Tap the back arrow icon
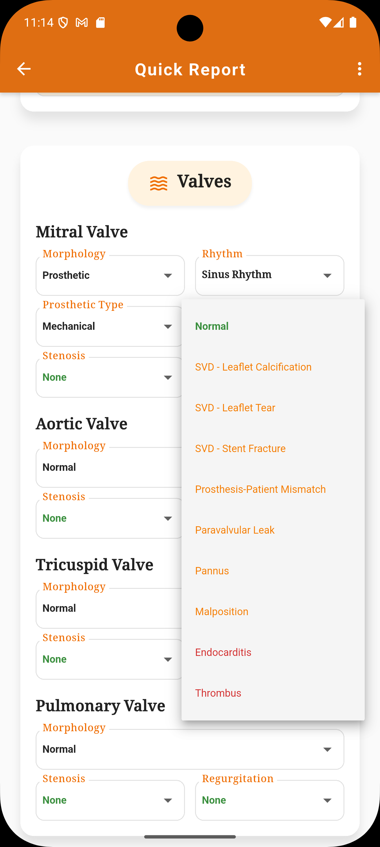Image resolution: width=380 pixels, height=847 pixels. click(24, 69)
